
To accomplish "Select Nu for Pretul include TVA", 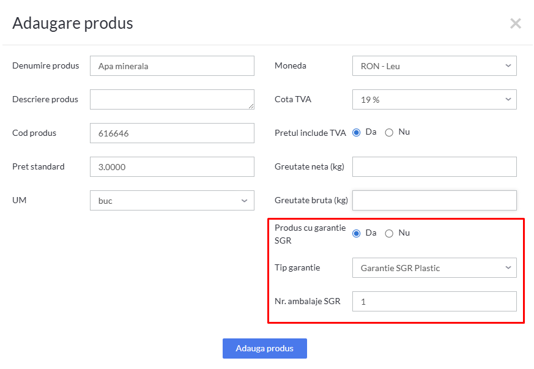I will pos(389,133).
